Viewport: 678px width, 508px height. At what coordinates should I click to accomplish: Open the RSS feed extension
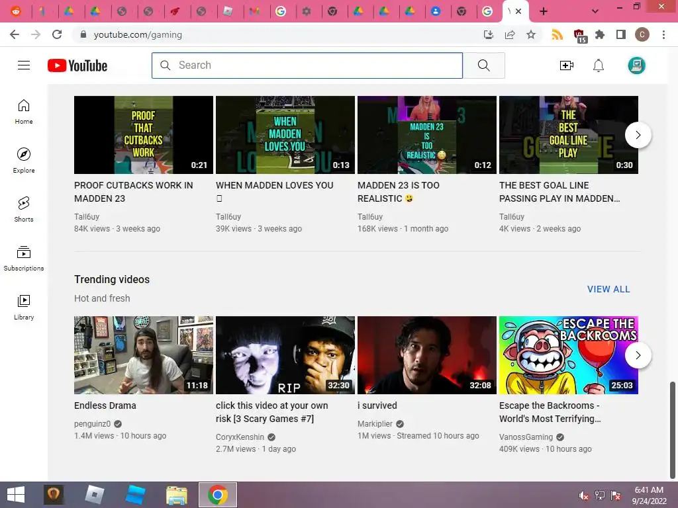pyautogui.click(x=557, y=34)
